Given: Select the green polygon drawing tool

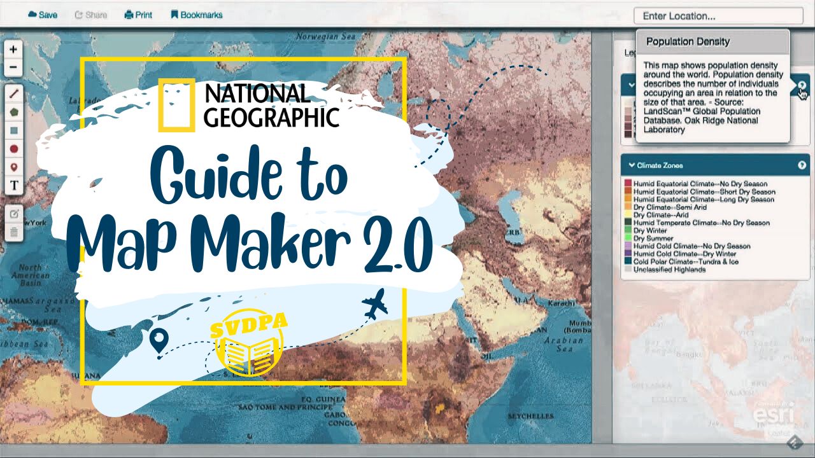Looking at the screenshot, I should (14, 112).
